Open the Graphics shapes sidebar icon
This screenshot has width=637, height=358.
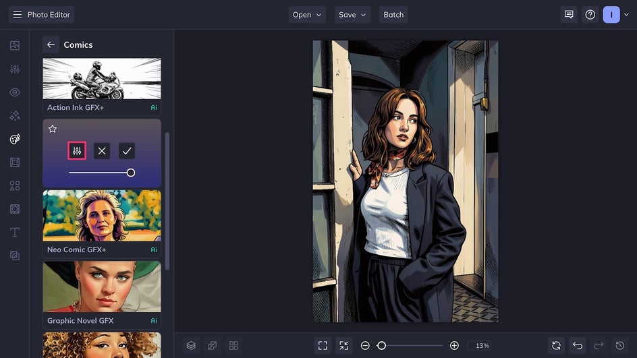pos(15,186)
